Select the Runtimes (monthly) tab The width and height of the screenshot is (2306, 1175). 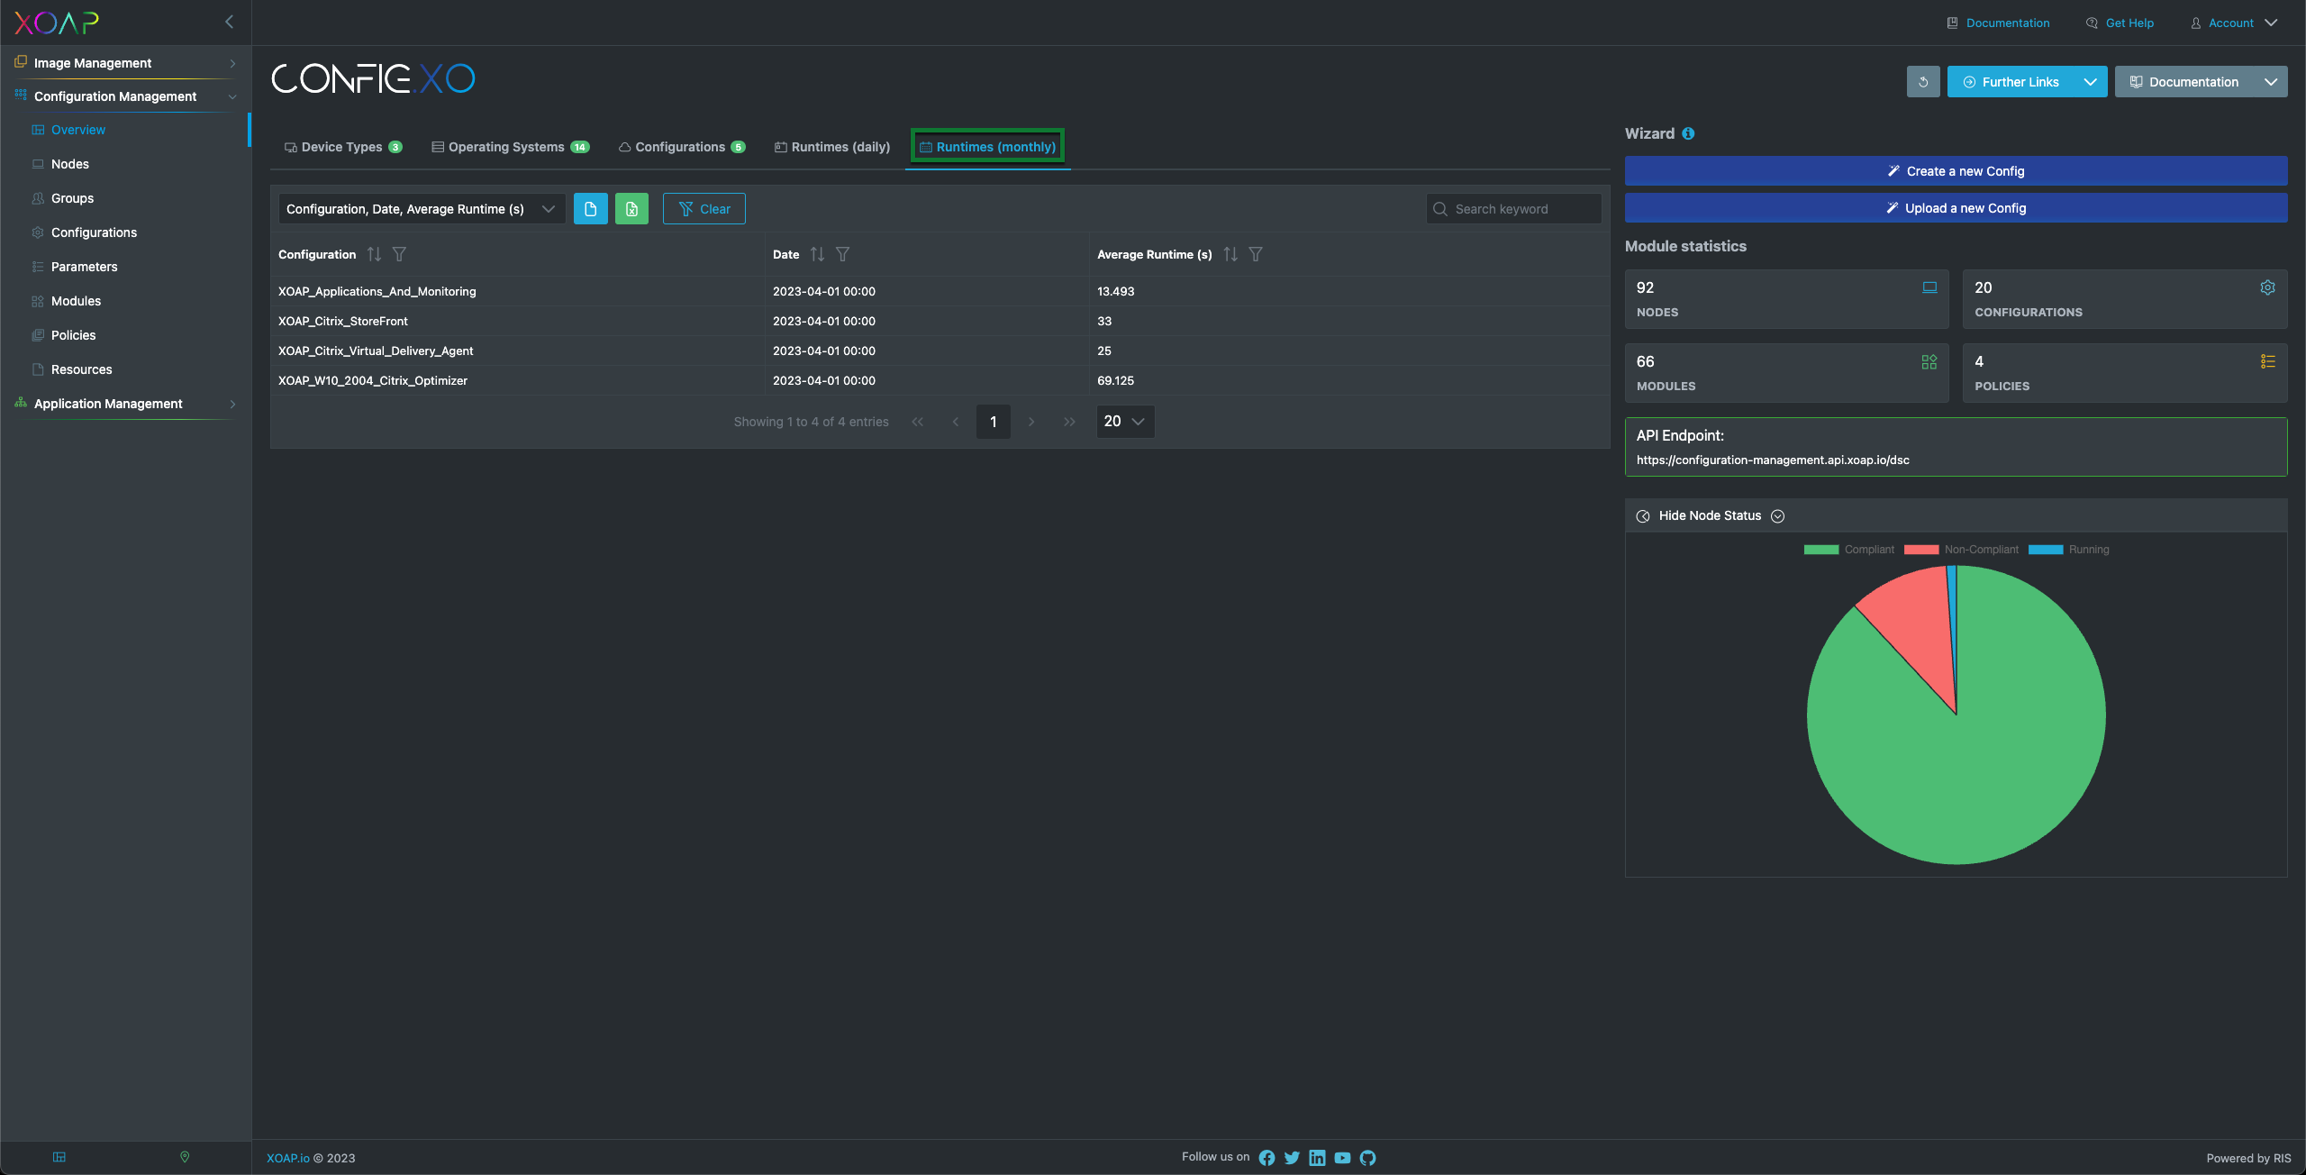[x=988, y=147]
